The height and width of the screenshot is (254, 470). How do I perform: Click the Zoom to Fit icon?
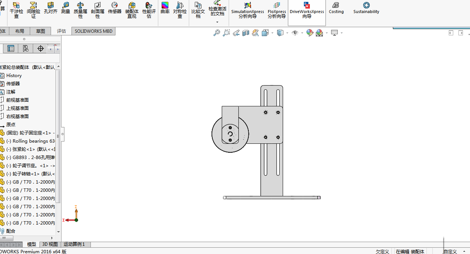click(x=216, y=33)
